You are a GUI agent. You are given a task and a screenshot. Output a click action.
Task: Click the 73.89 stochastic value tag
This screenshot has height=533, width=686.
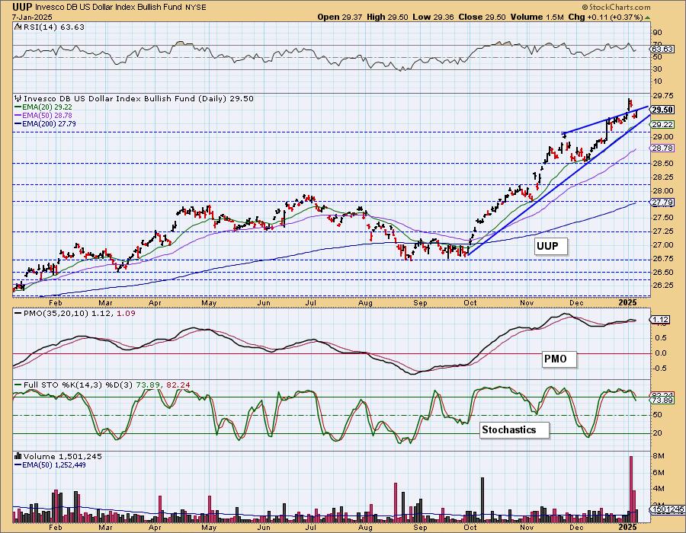point(662,401)
